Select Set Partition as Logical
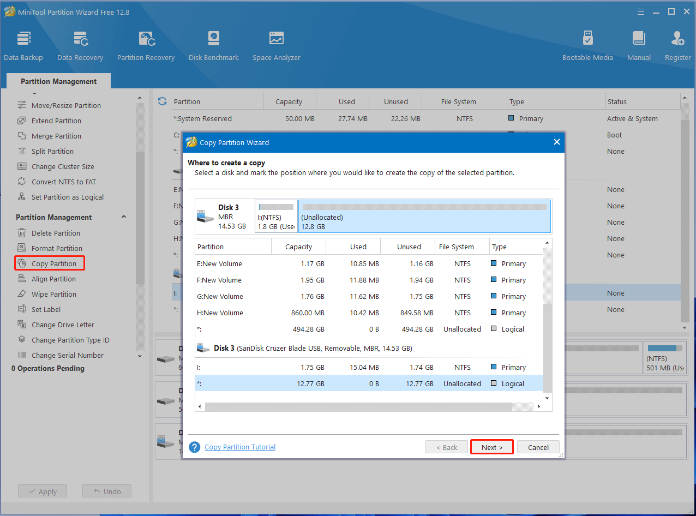 tap(68, 197)
